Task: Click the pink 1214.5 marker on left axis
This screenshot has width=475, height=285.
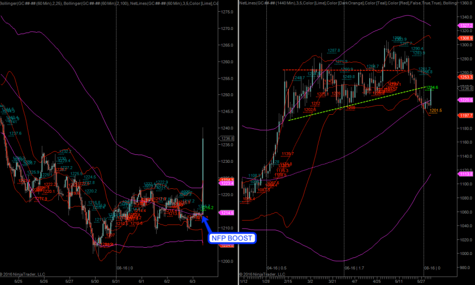Action: (x=227, y=213)
